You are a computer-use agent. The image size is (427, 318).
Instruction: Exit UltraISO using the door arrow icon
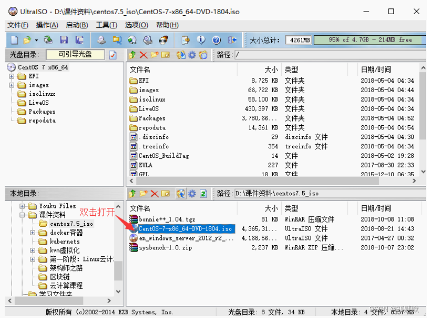coord(232,40)
